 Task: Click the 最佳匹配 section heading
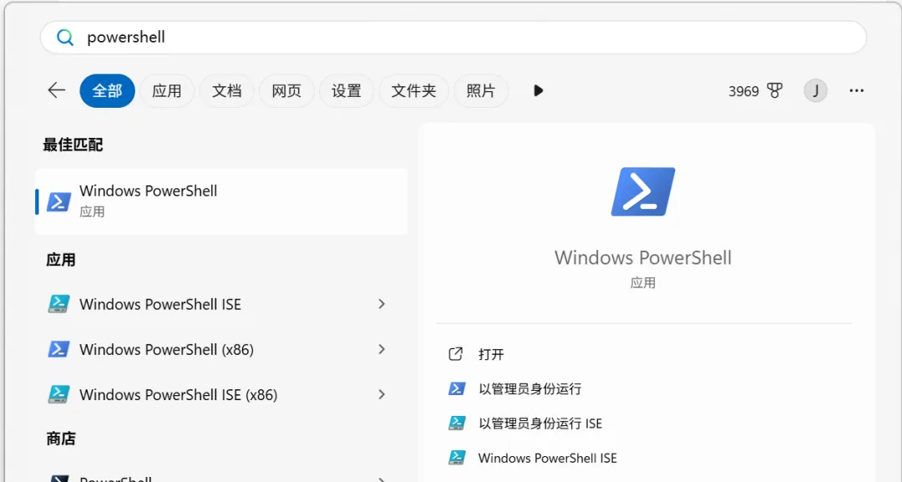point(73,145)
